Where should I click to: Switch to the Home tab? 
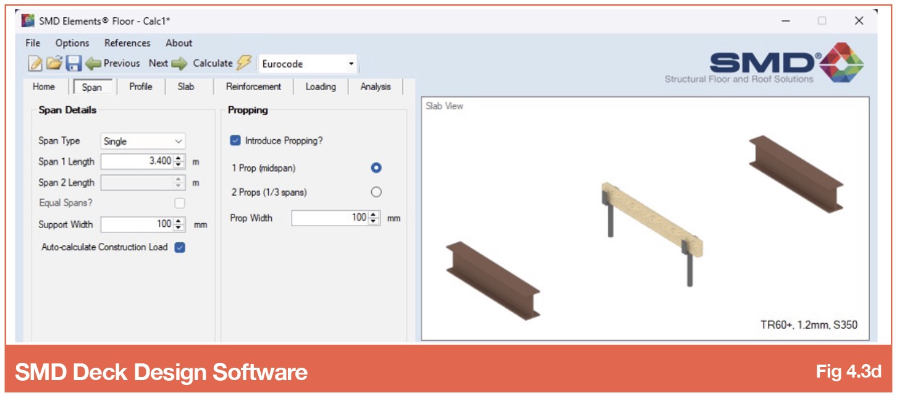click(x=44, y=87)
